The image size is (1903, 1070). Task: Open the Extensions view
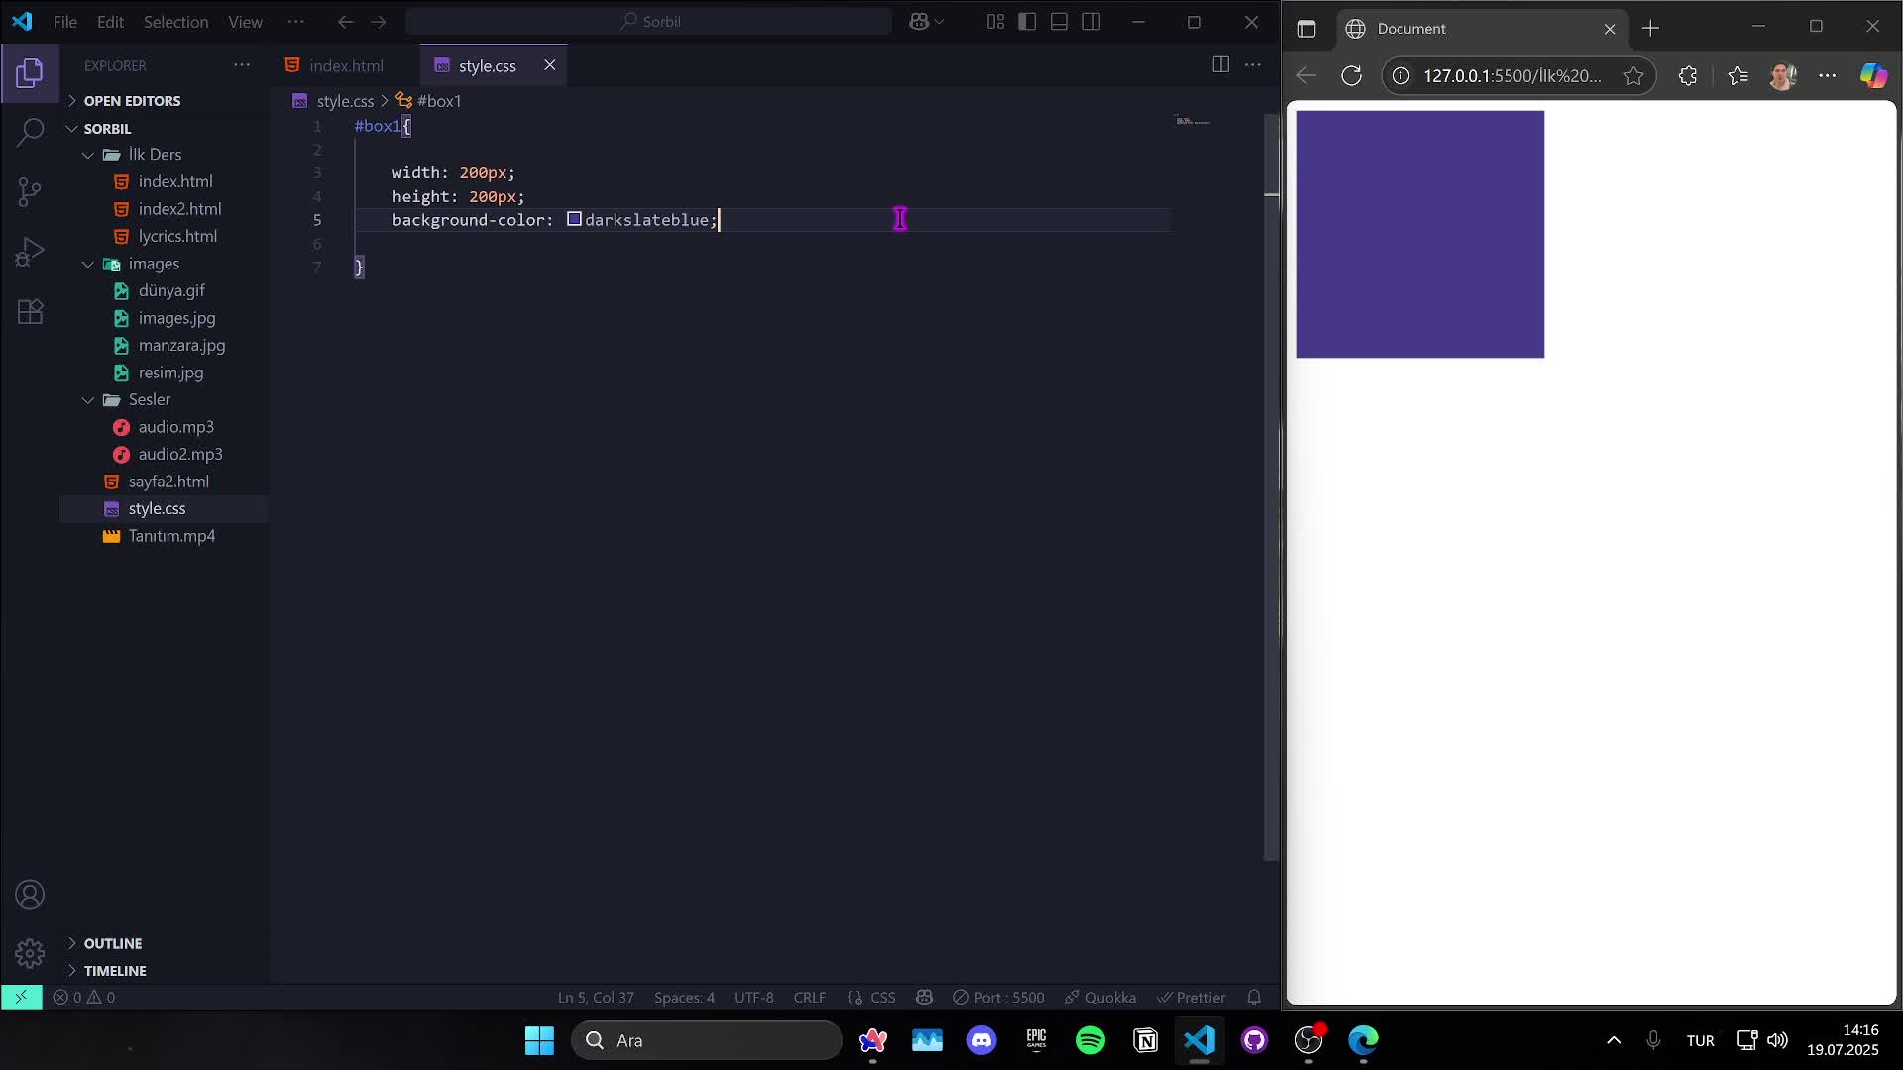[x=30, y=312]
